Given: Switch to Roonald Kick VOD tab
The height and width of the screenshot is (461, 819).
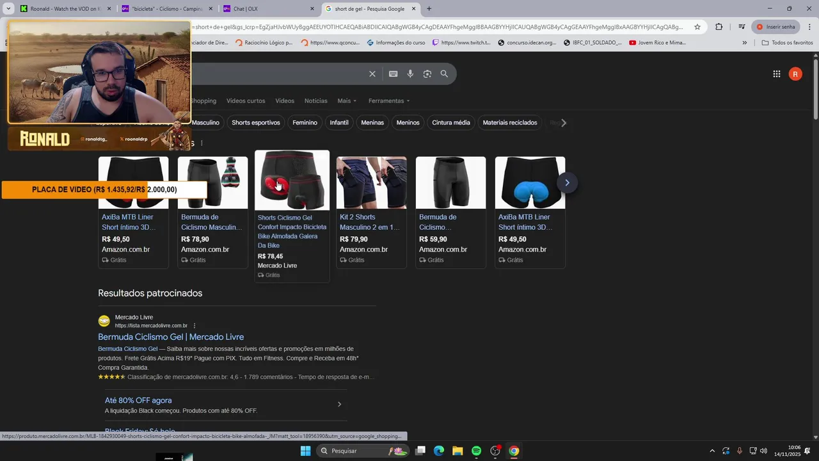Looking at the screenshot, I should click(x=65, y=9).
